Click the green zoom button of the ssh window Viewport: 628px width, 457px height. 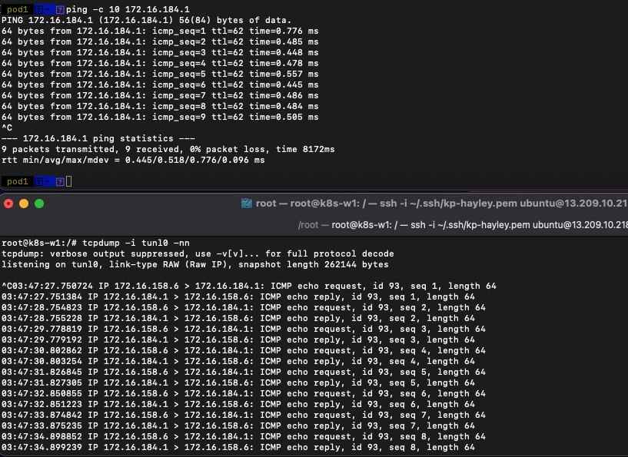pos(39,204)
